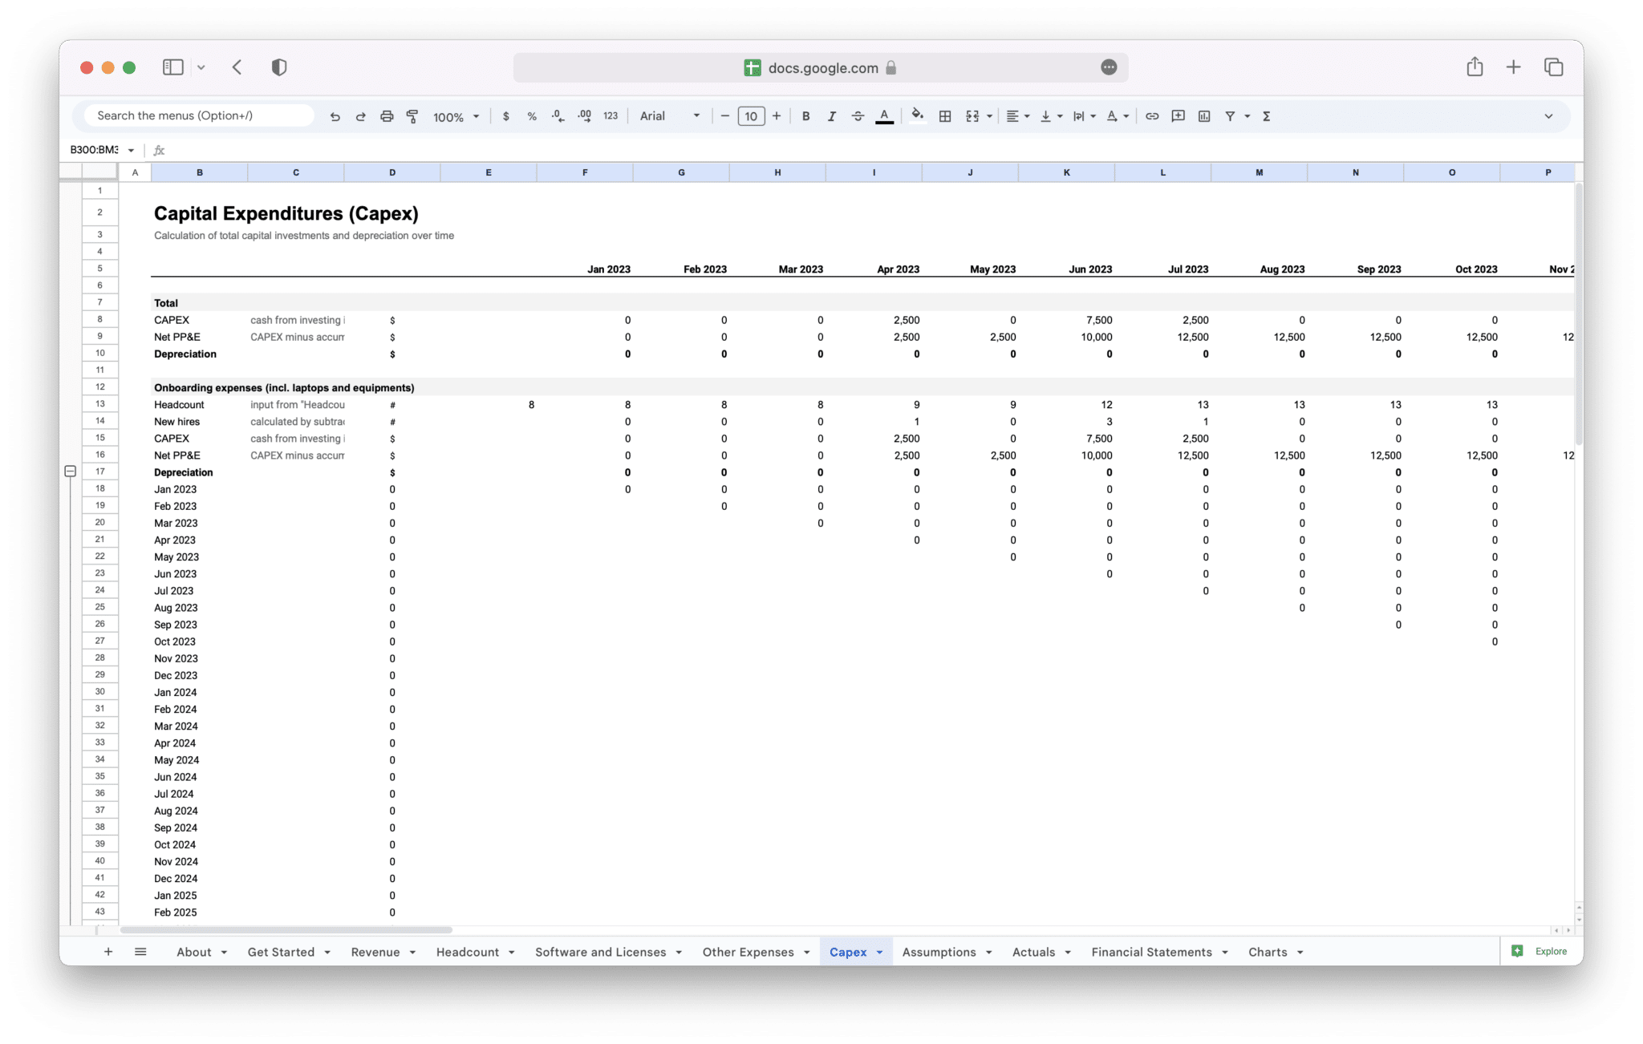This screenshot has height=1044, width=1643.
Task: Switch to the Actuals sheet tab
Action: point(1034,952)
